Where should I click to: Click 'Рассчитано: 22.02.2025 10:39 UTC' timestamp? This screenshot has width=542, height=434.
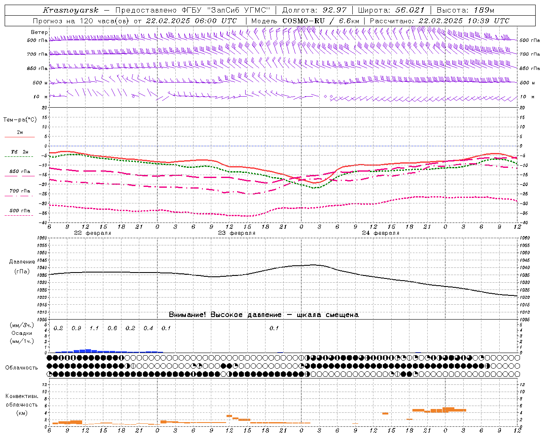(440, 21)
